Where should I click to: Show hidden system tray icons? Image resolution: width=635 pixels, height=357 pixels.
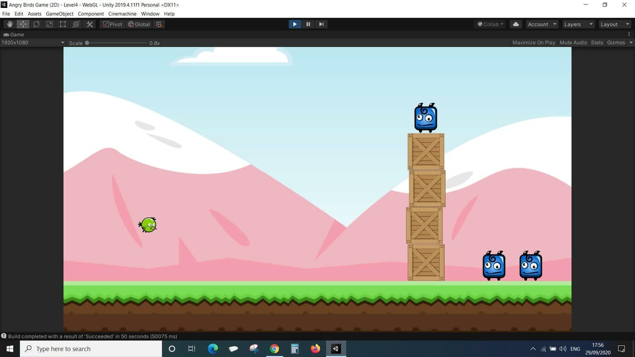(x=533, y=349)
